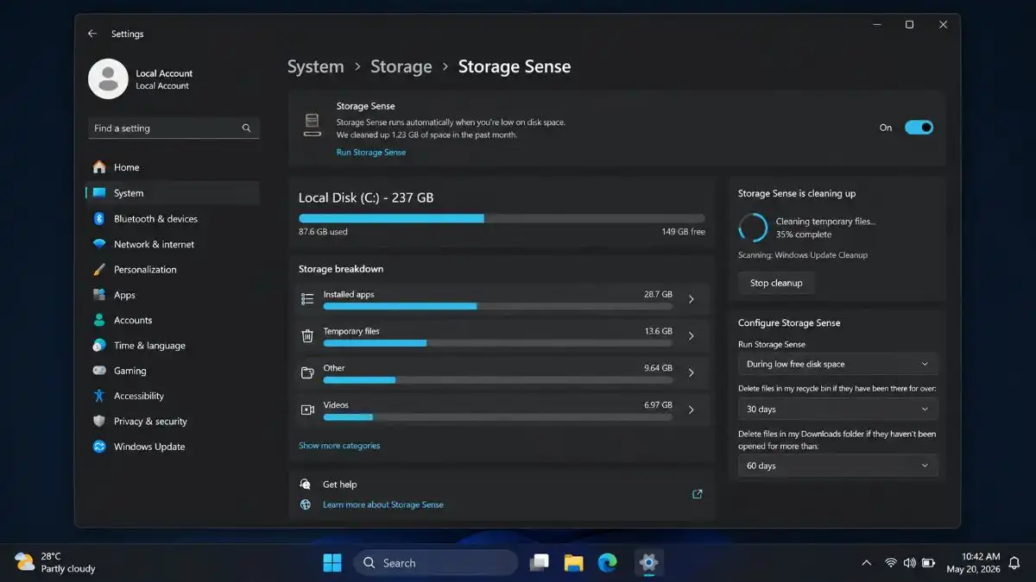This screenshot has width=1036, height=582.
Task: Click the 149 GB free text
Action: (684, 232)
